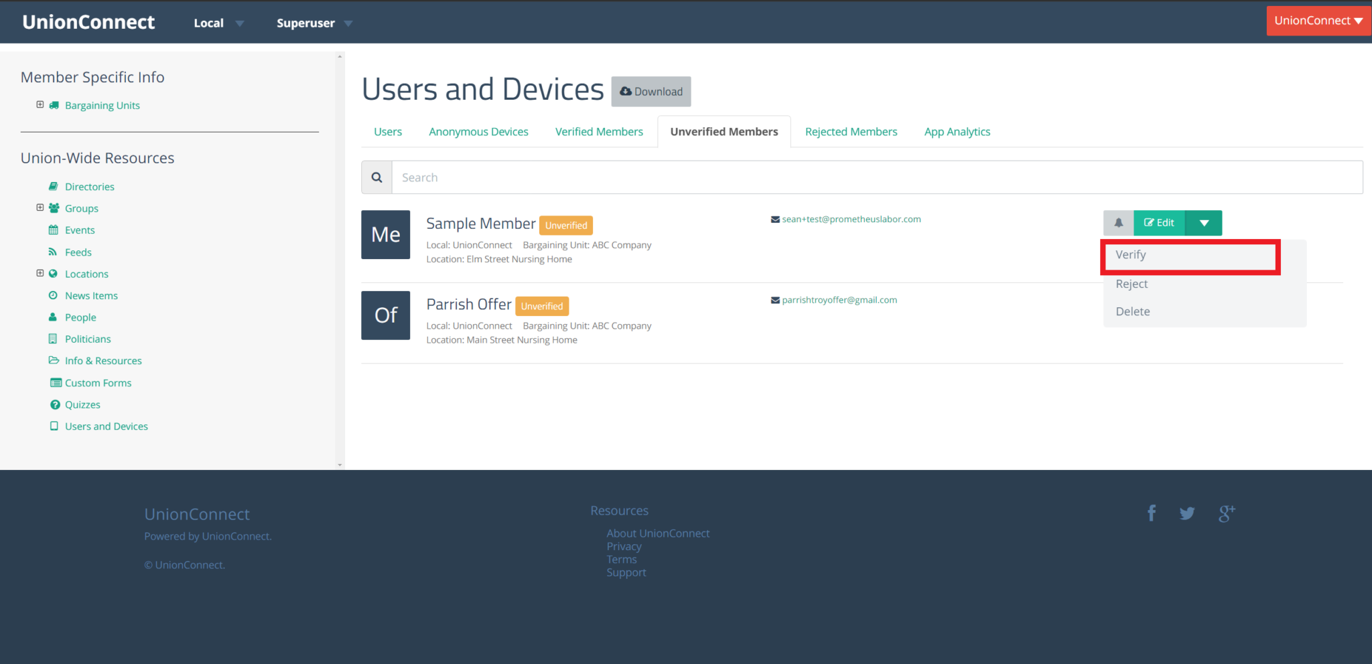Click the Users and Devices mobile icon
Screen dimensions: 1372x664
tap(54, 426)
